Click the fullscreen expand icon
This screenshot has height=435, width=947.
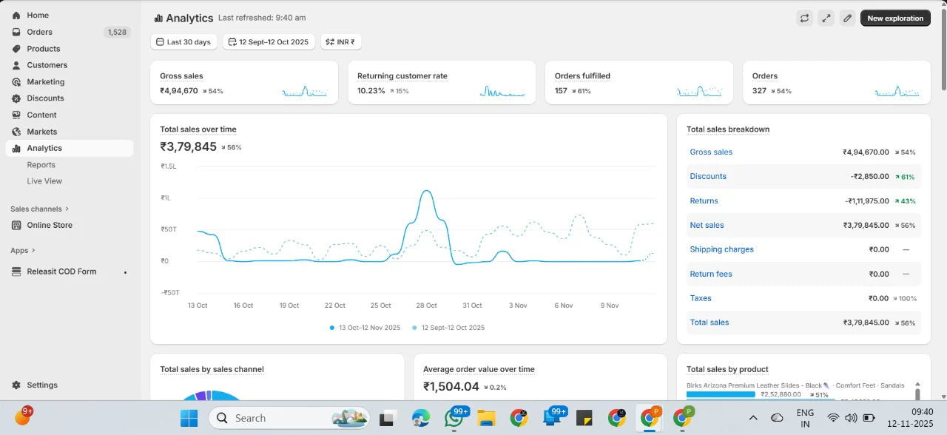[x=826, y=18]
